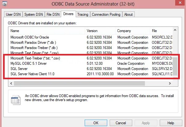Open Help for this dialog
The width and height of the screenshot is (186, 127).
[171, 123]
